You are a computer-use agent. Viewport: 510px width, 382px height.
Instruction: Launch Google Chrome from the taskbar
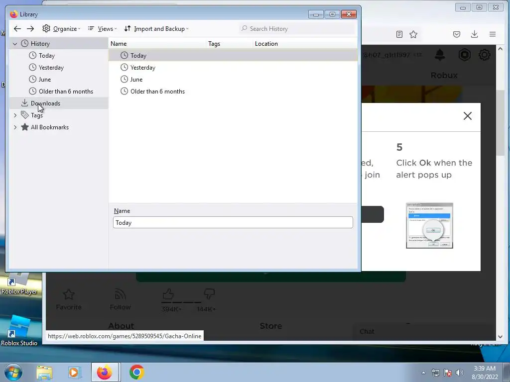[136, 372]
